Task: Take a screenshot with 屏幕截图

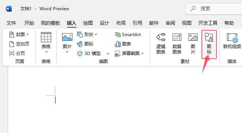Action: (x=127, y=54)
